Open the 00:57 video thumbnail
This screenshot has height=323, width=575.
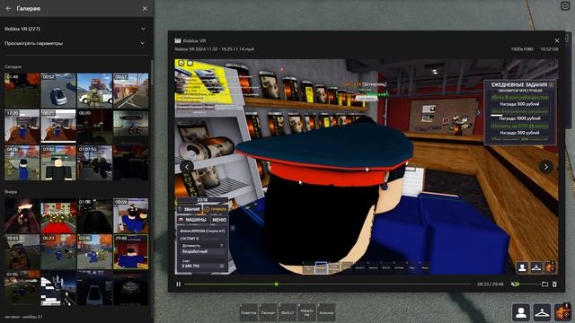pos(131,90)
